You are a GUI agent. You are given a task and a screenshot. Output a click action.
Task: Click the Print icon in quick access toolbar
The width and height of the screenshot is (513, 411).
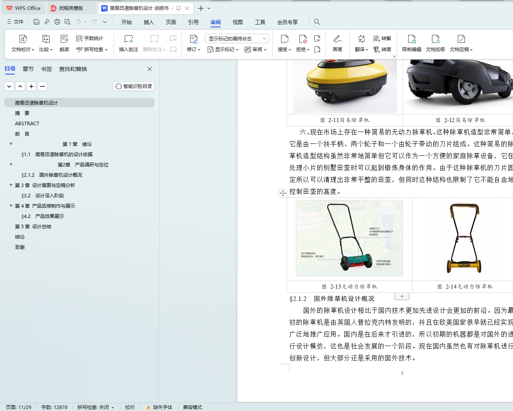57,22
